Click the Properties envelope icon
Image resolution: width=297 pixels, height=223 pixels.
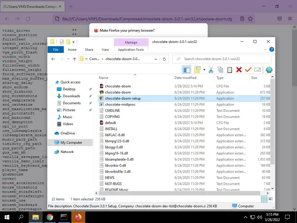pyautogui.click(x=258, y=70)
